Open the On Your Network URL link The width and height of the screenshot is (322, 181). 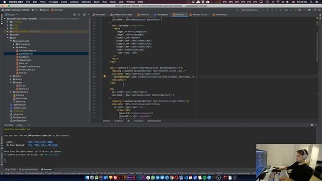(x=43, y=145)
